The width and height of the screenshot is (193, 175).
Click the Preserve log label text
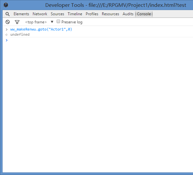point(72,22)
